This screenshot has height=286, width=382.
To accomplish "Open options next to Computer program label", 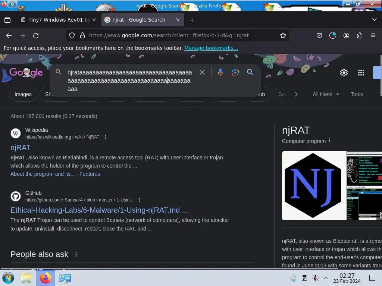I will pos(329,140).
